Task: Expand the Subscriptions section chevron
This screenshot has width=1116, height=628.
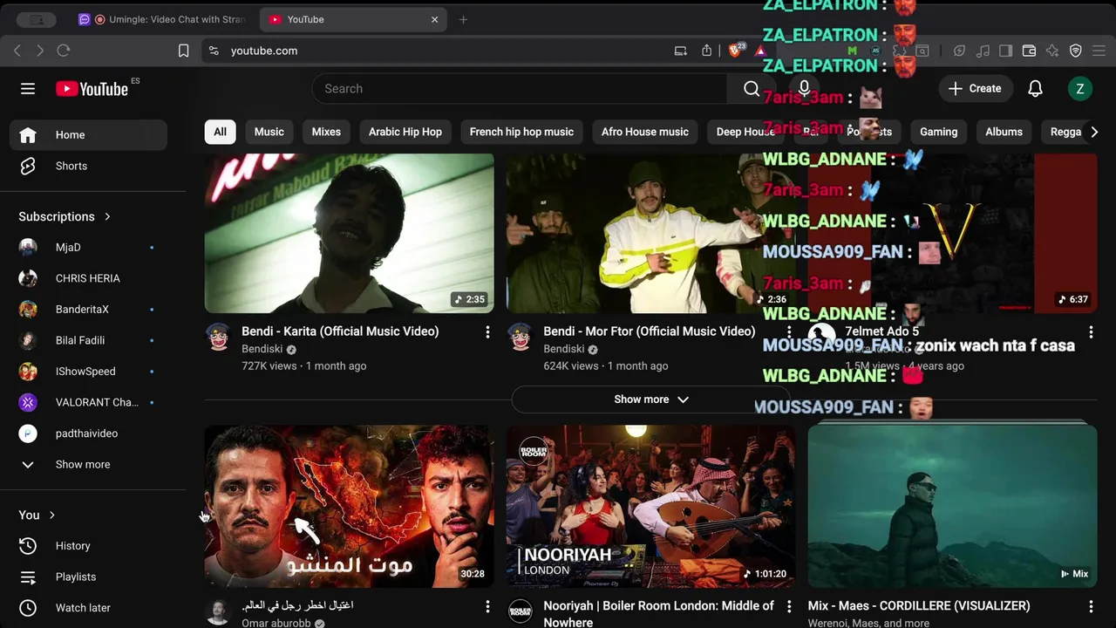Action: [x=107, y=216]
